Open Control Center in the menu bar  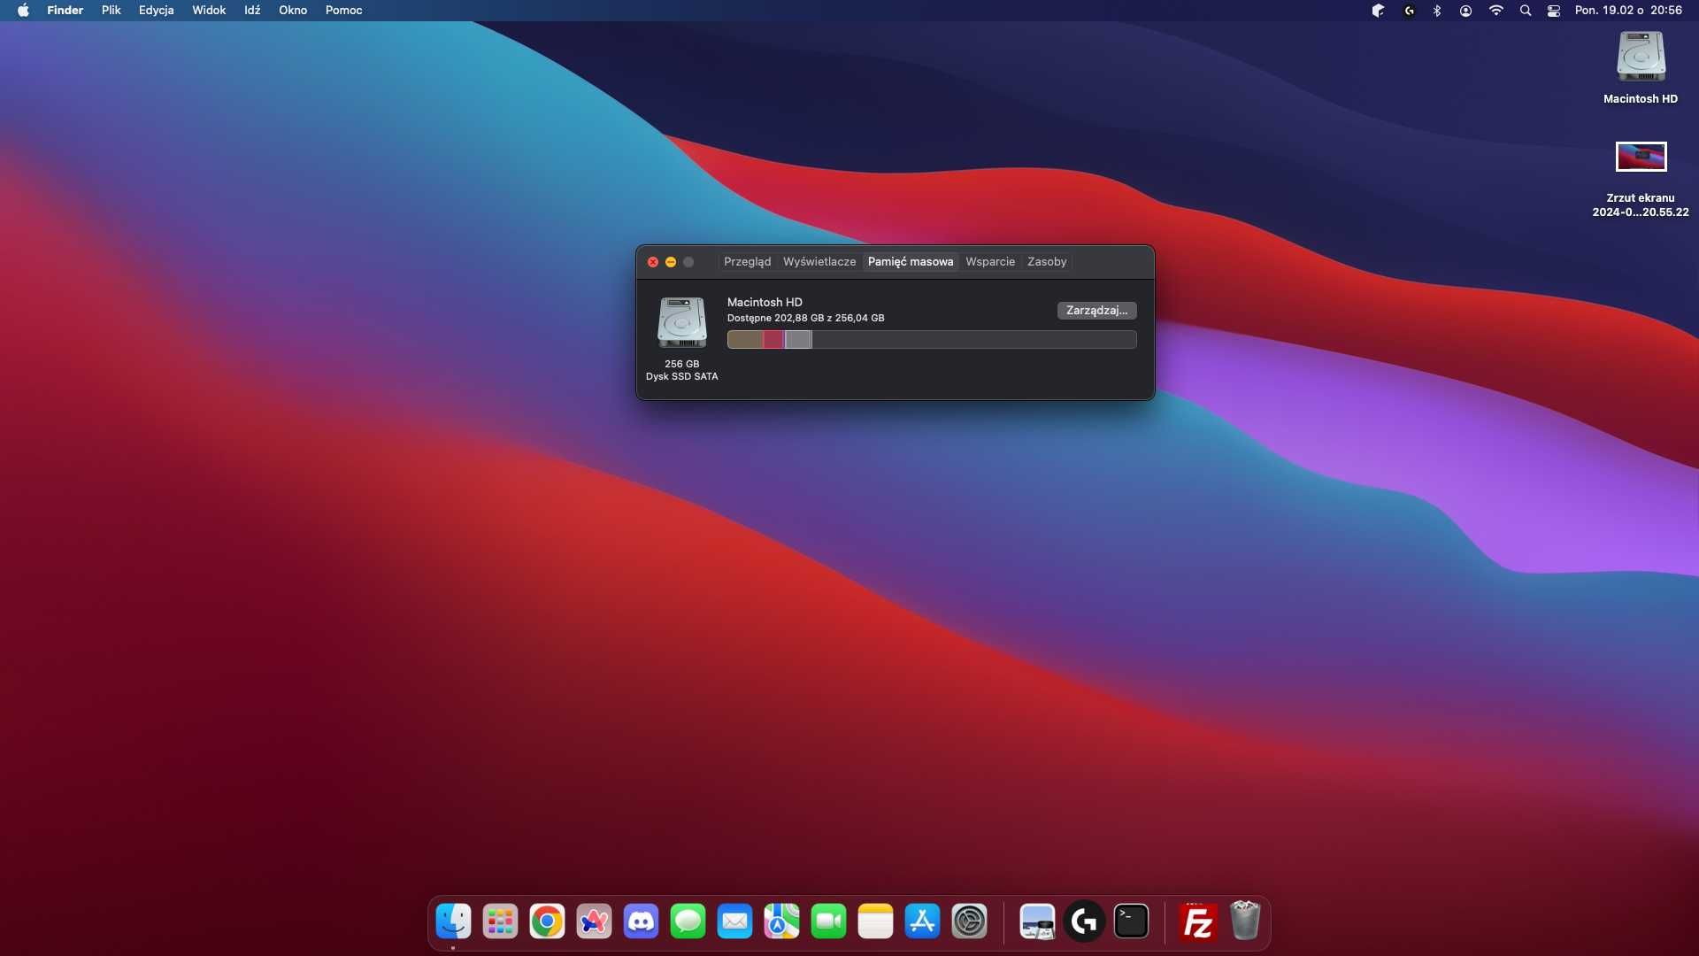(1554, 11)
